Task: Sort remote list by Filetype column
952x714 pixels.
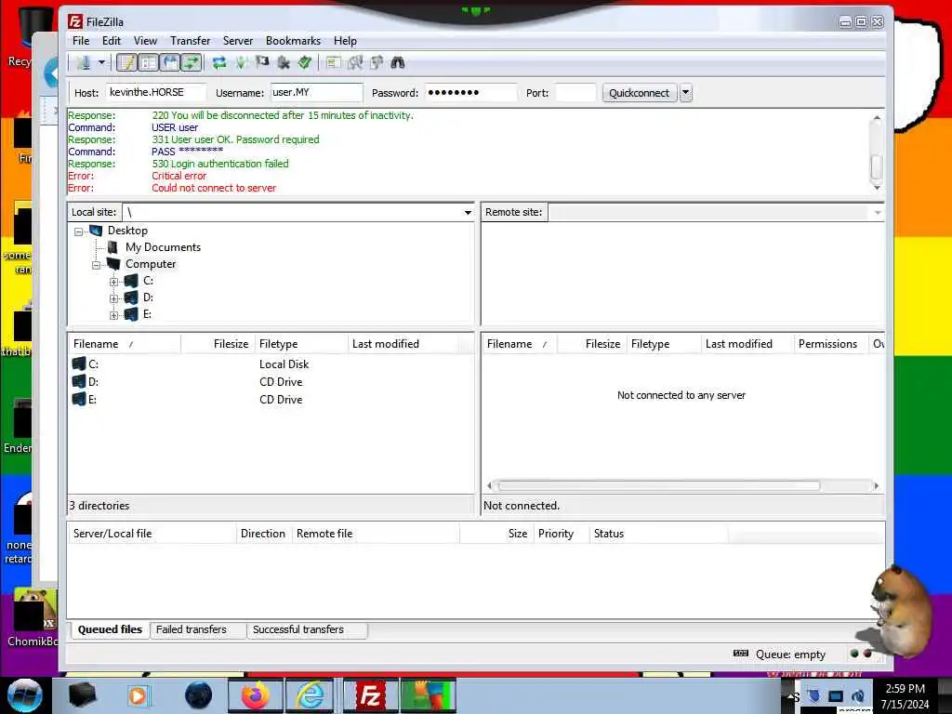Action: click(664, 344)
